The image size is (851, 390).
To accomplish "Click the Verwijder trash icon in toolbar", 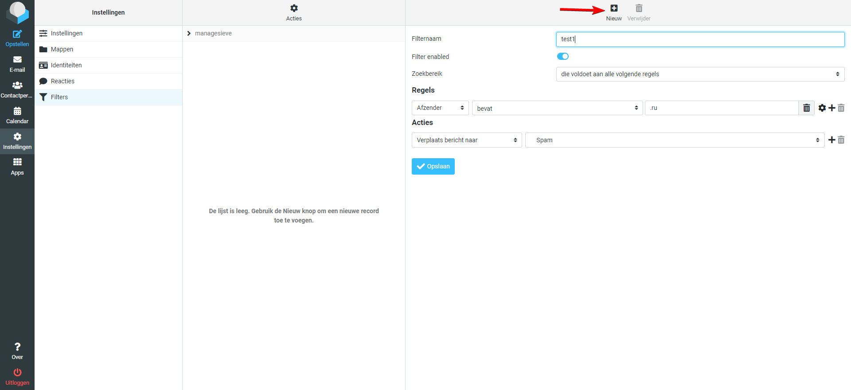I will pos(639,8).
